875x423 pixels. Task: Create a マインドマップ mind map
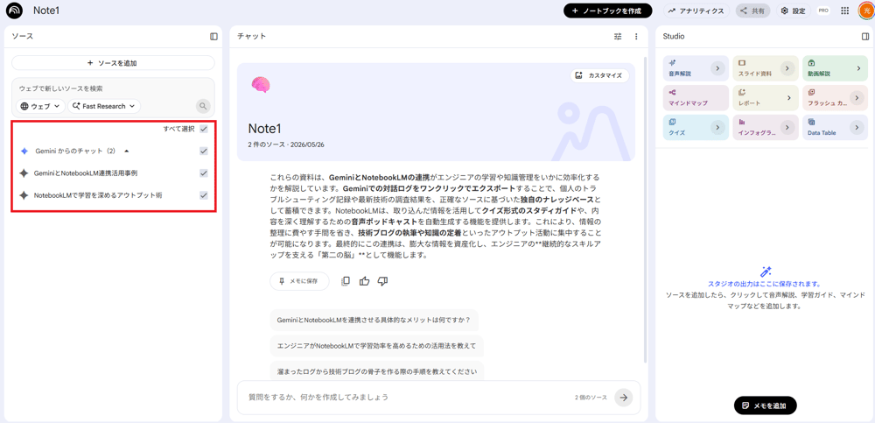pyautogui.click(x=696, y=98)
